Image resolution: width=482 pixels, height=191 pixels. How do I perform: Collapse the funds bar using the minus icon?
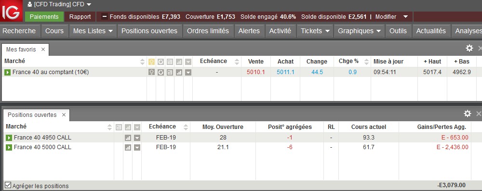(105, 16)
